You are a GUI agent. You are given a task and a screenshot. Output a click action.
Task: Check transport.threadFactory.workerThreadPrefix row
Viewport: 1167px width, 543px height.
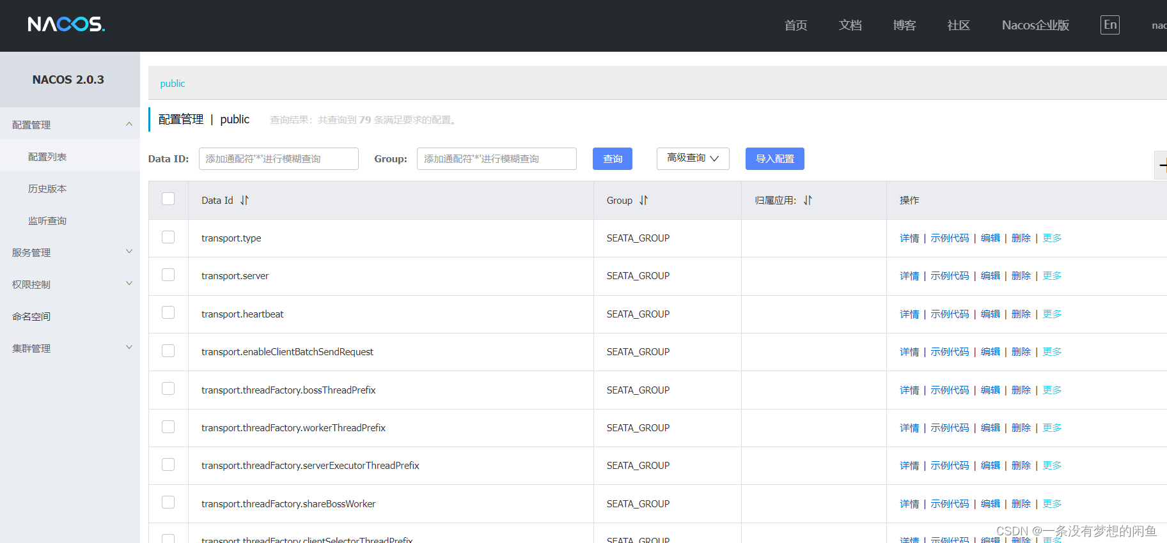coord(168,427)
